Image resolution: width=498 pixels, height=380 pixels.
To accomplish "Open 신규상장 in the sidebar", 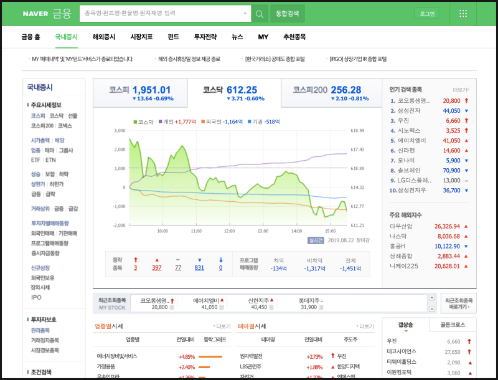I will (40, 268).
